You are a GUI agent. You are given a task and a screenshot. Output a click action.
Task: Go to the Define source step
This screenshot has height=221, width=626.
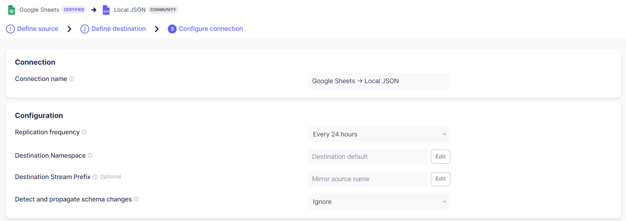click(38, 29)
